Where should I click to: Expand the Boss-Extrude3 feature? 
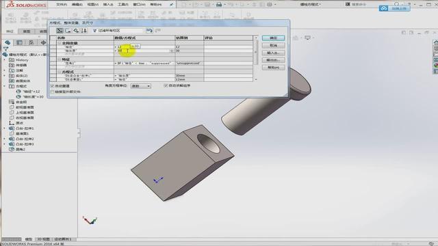(x=5, y=144)
